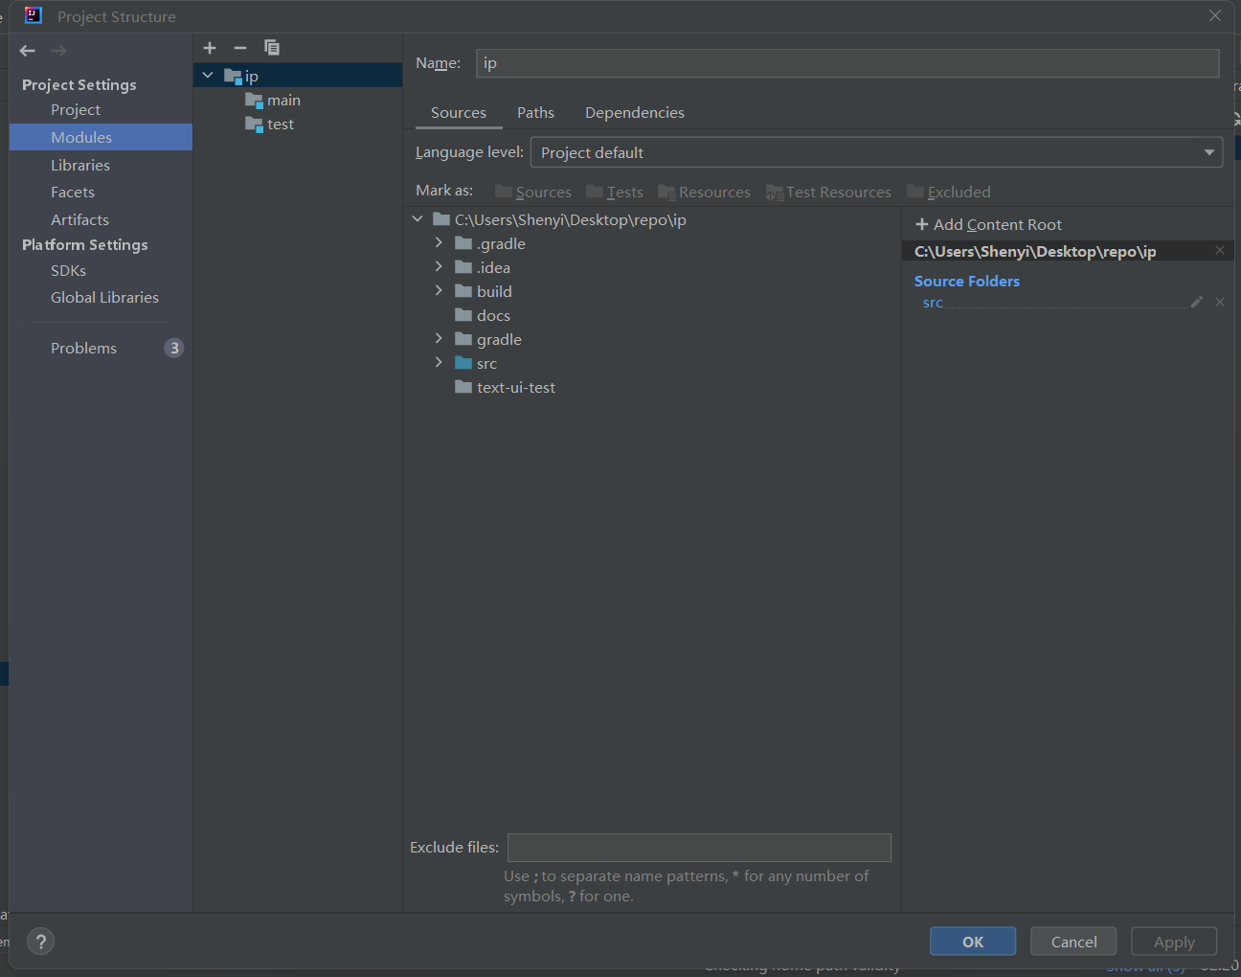
Task: Mark the selection as Tests
Action: [x=614, y=192]
